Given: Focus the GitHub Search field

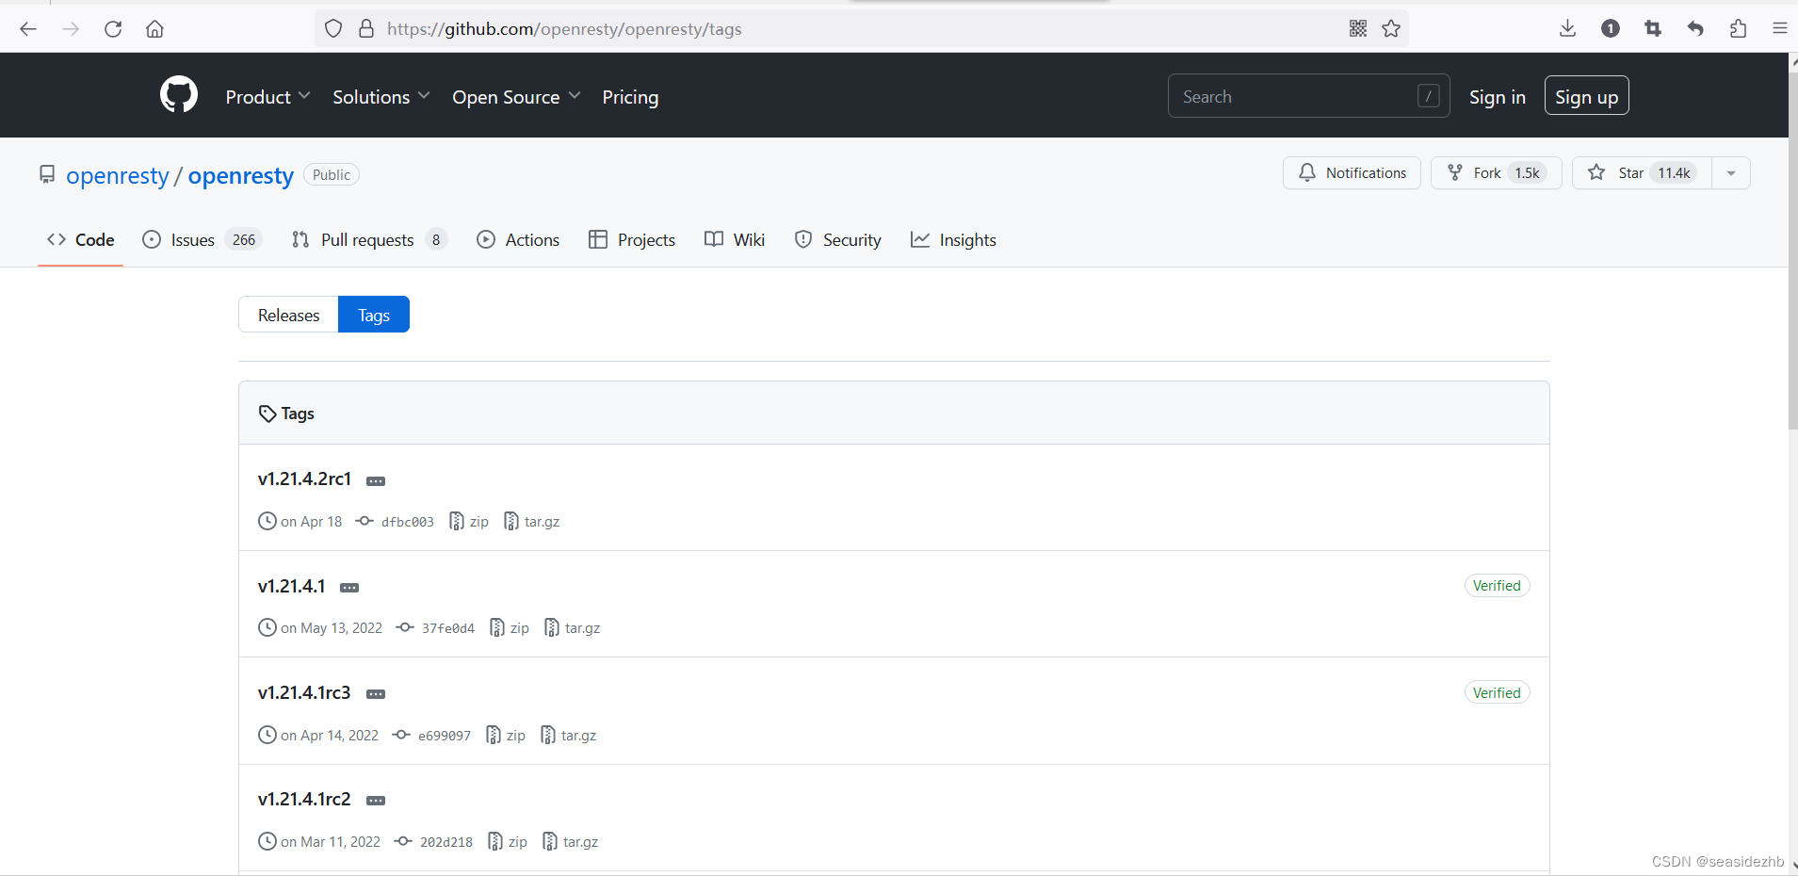Looking at the screenshot, I should [x=1308, y=96].
